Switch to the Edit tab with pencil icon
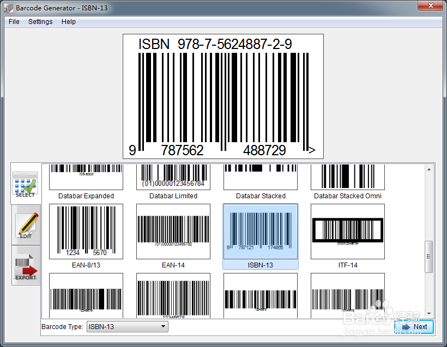This screenshot has height=347, width=447. tap(26, 225)
